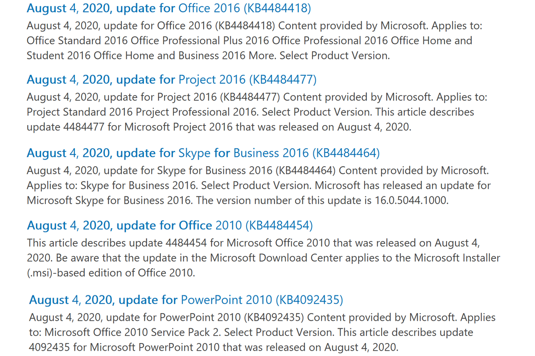This screenshot has height=356, width=535.
Task: Click "update 4484477" in the Project description
Action: [66, 127]
